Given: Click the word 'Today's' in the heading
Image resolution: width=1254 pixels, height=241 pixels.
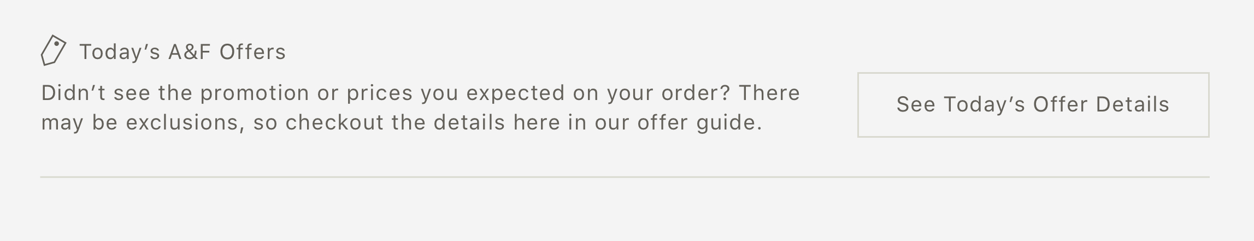Looking at the screenshot, I should coord(120,52).
